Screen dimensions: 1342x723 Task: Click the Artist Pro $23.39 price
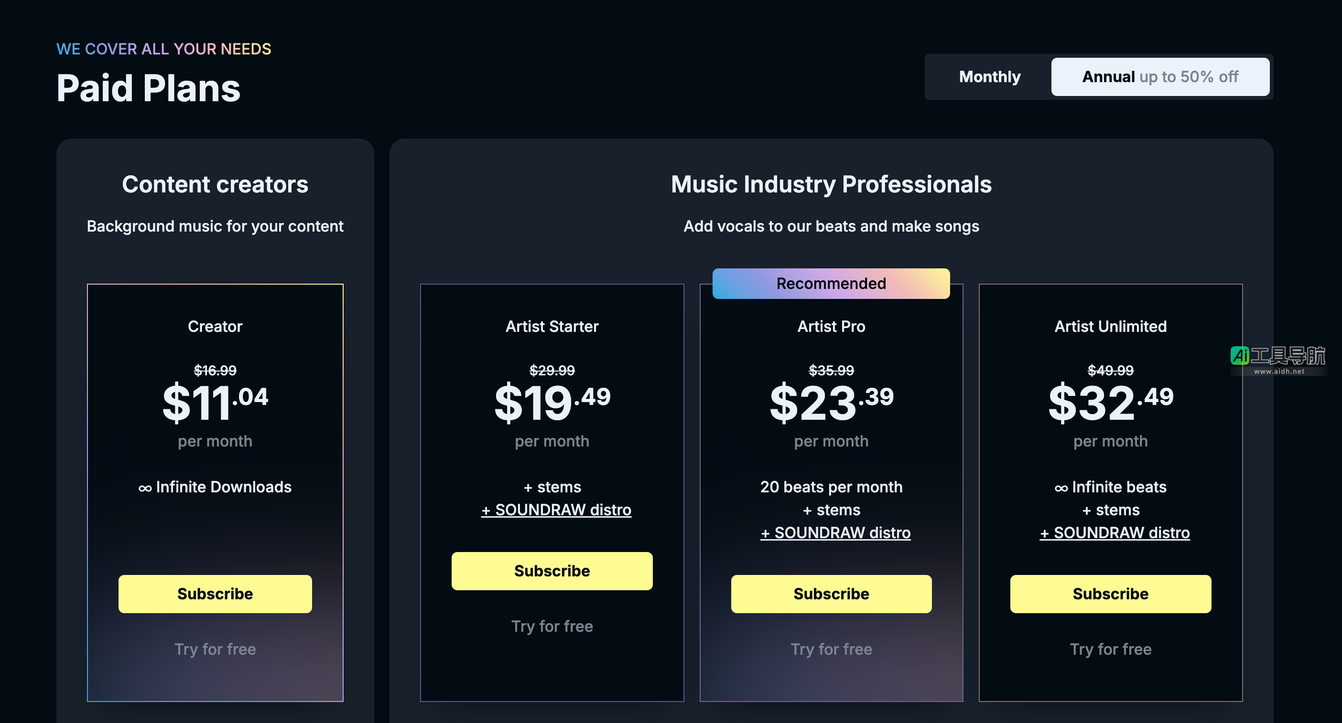[831, 403]
